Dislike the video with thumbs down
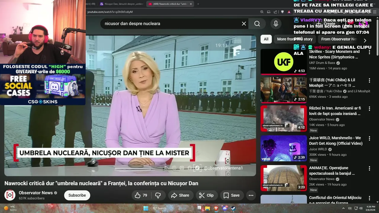The height and width of the screenshot is (213, 379). point(158,195)
